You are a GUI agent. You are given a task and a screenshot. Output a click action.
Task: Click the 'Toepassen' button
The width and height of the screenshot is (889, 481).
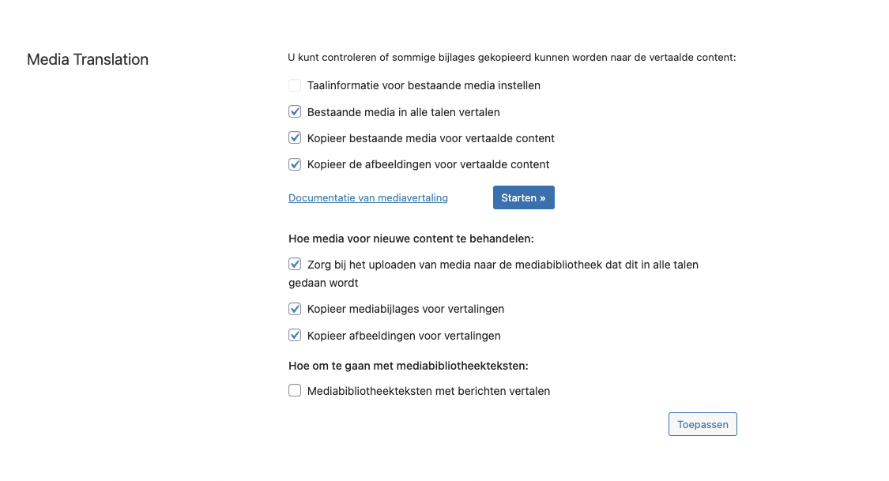coord(703,424)
